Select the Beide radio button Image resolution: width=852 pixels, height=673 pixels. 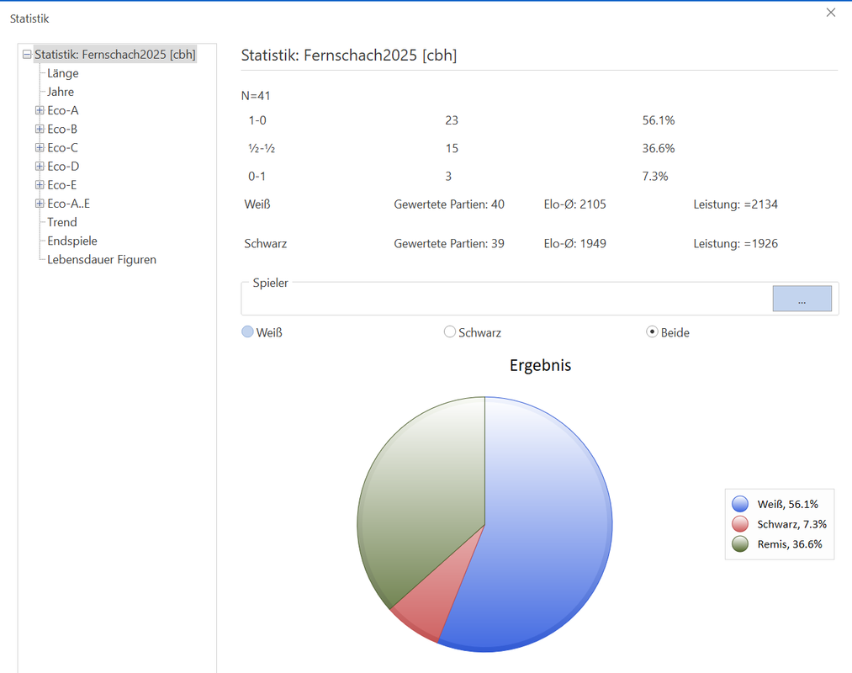click(x=652, y=331)
